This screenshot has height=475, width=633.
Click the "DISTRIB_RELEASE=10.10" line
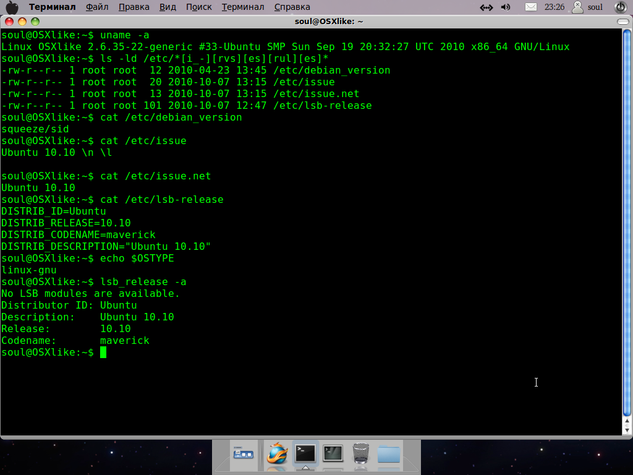click(x=66, y=223)
